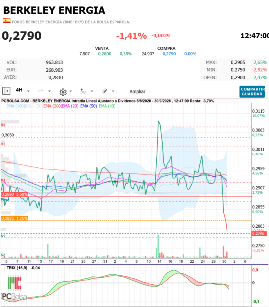Click the COMPRA volume 24.907

148,54
